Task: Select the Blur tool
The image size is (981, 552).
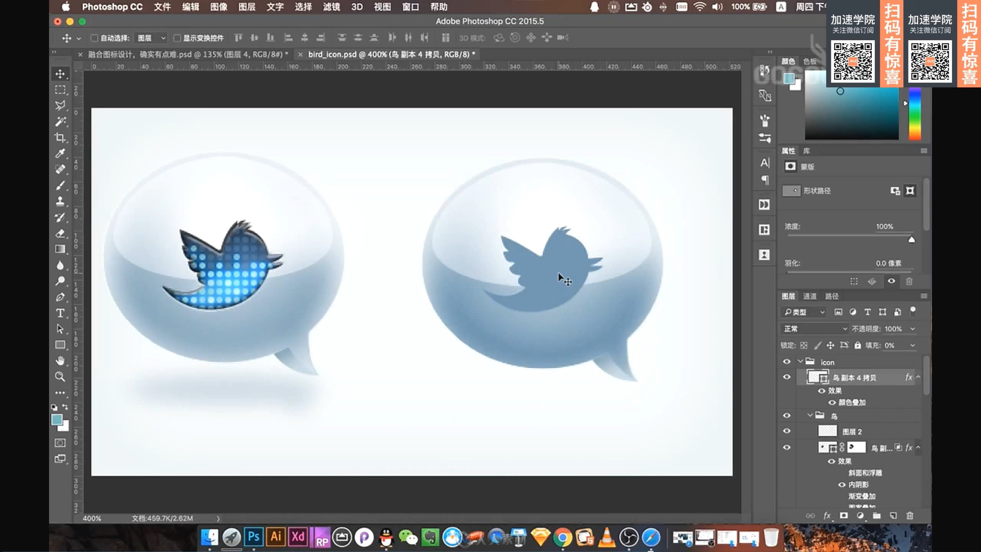Action: (x=60, y=265)
